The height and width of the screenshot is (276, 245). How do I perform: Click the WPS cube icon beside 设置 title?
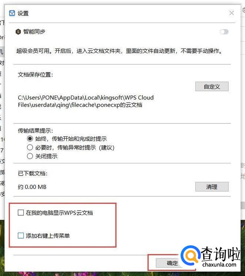(12, 13)
